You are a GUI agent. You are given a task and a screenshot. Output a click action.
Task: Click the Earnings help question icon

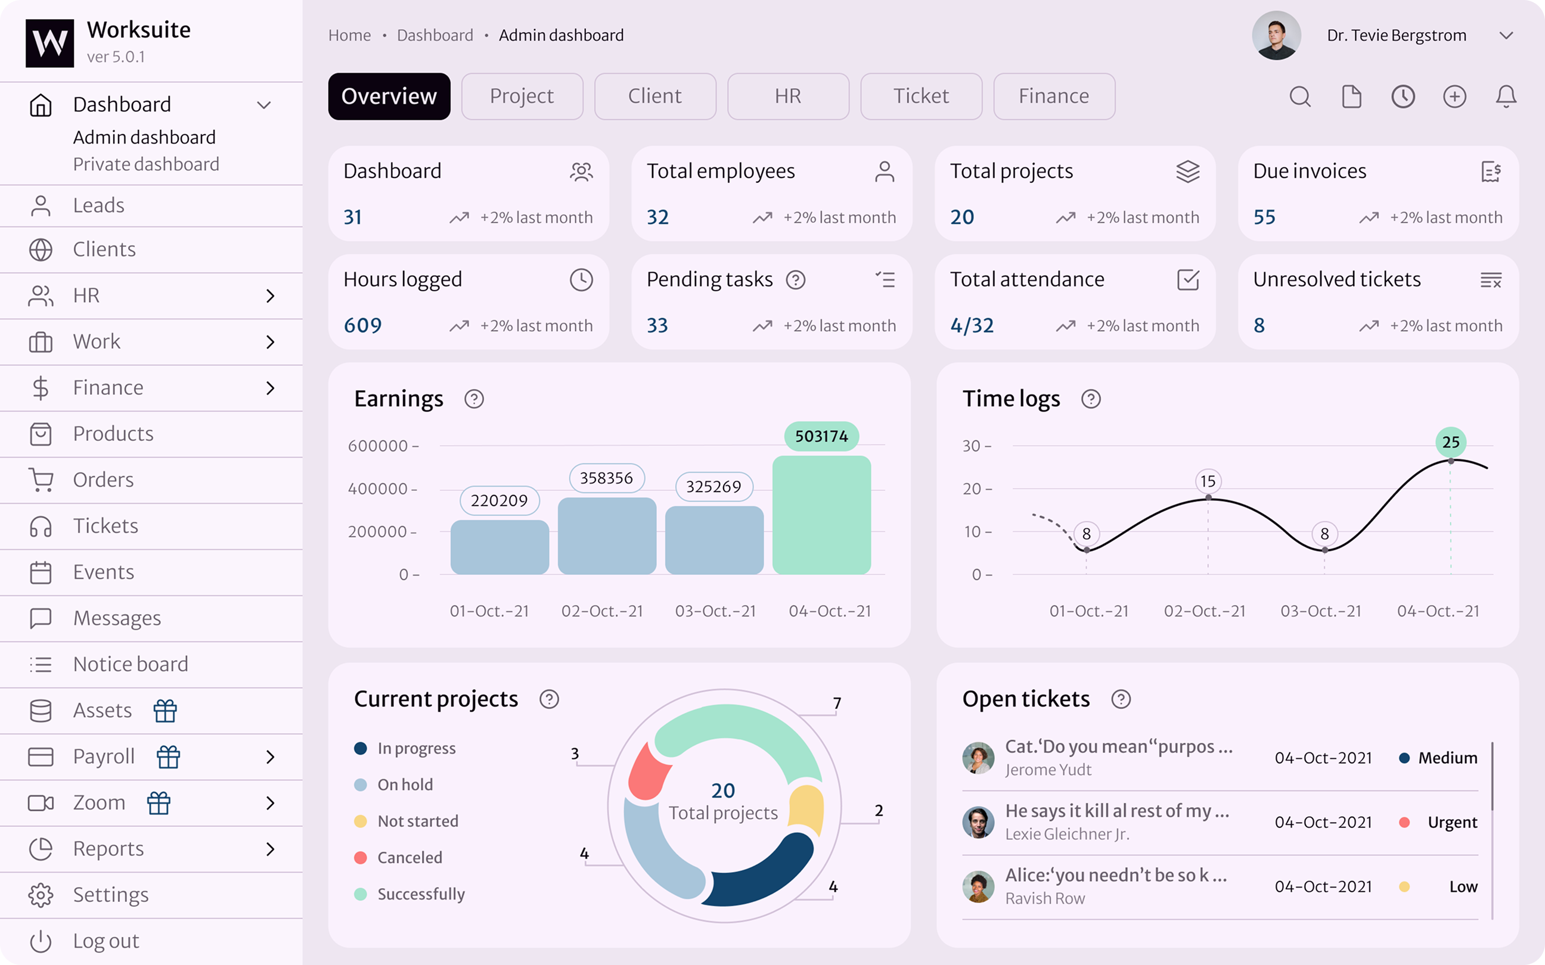[x=474, y=399]
